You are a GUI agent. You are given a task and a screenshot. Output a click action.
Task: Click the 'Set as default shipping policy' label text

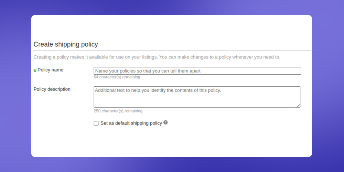click(x=131, y=123)
